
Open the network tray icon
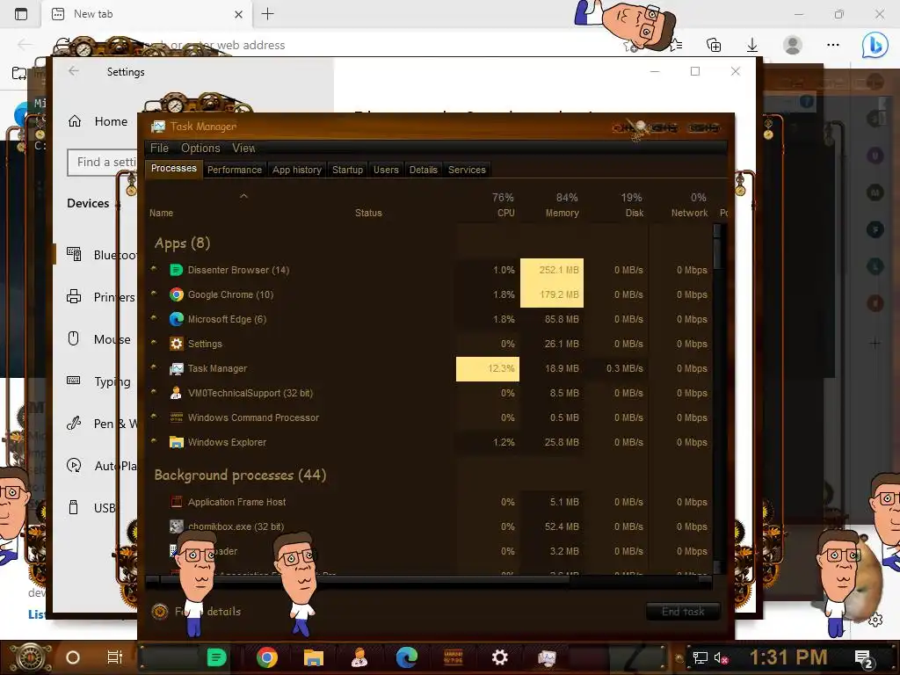[700, 657]
